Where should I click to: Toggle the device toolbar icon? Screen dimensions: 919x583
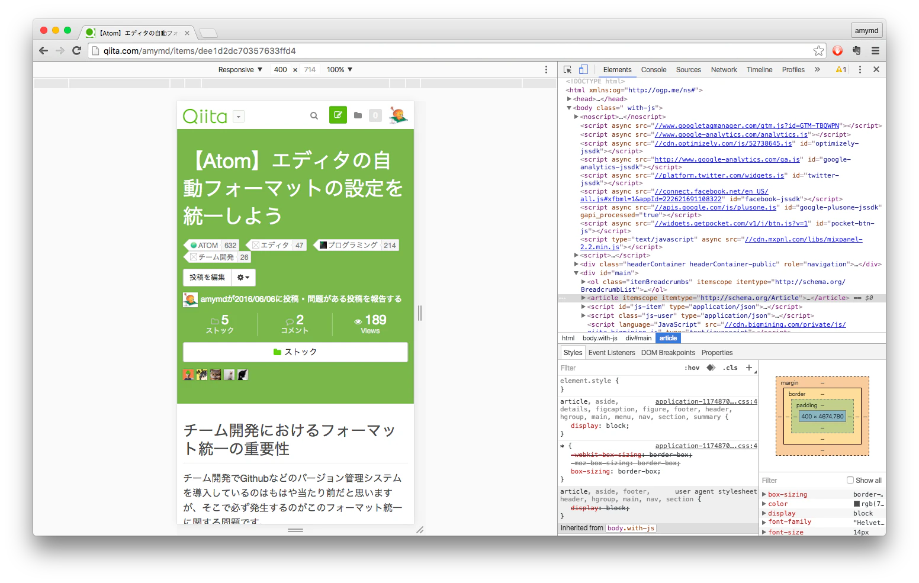coord(583,69)
